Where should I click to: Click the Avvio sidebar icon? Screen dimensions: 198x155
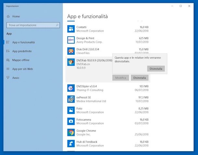(8, 78)
